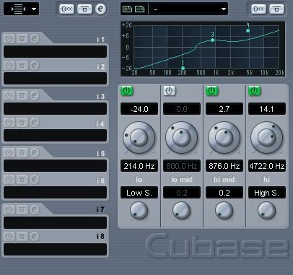The height and width of the screenshot is (275, 293).
Task: Click the hi band filter type 'High S.'
Action: point(267,193)
